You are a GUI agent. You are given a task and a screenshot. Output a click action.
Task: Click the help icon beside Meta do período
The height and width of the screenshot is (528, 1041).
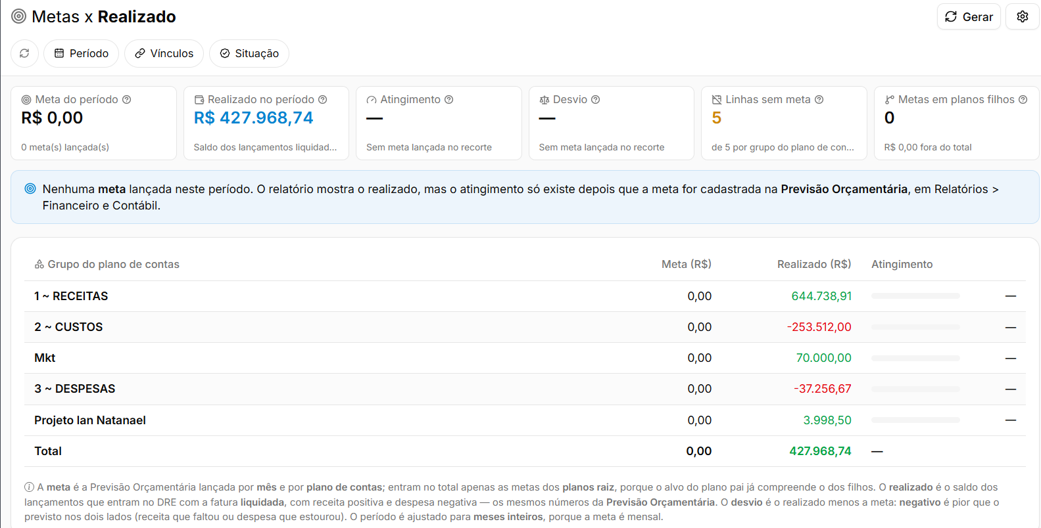(x=127, y=100)
